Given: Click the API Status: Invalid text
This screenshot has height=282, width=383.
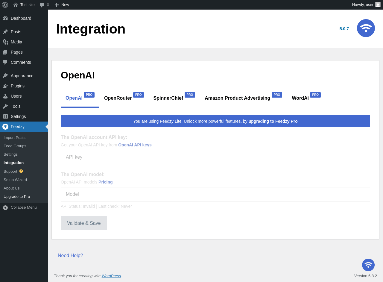Looking at the screenshot, I should click(x=78, y=206).
